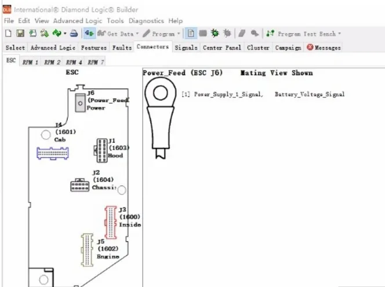Open the Edit menu

(24, 21)
